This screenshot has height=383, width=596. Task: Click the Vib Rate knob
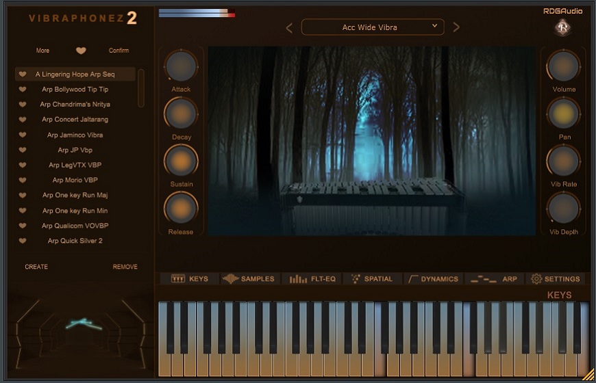coord(563,161)
